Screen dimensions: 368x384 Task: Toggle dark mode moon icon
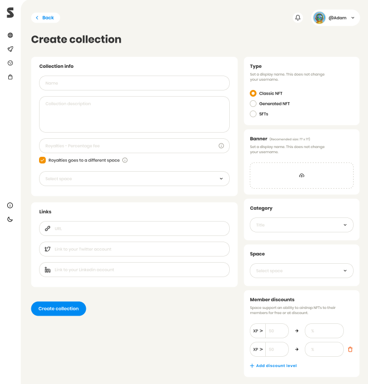click(x=10, y=220)
